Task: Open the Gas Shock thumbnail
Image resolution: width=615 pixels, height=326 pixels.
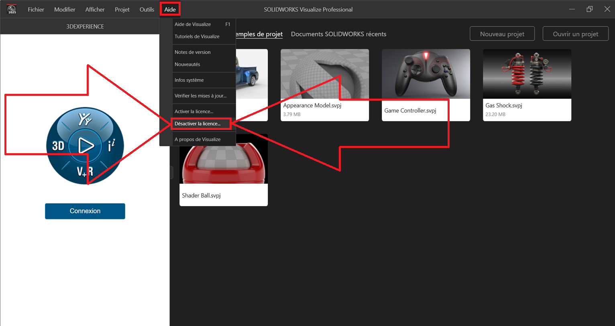Action: point(527,74)
